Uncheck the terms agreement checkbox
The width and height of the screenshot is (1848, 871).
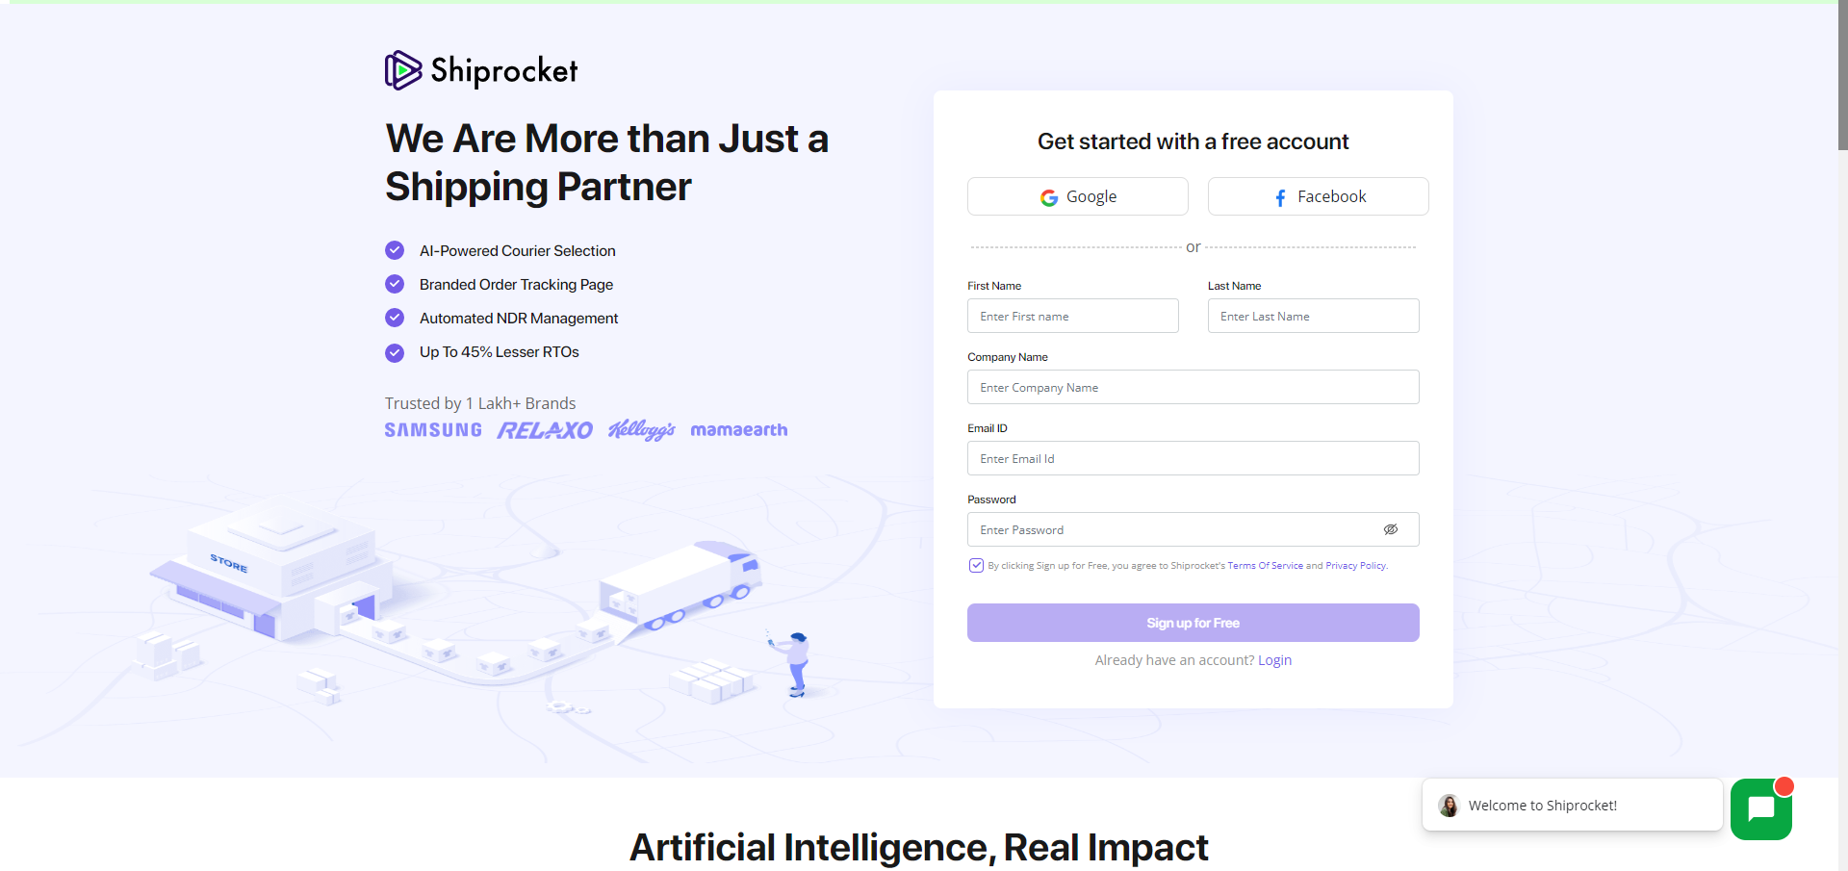[x=976, y=565]
